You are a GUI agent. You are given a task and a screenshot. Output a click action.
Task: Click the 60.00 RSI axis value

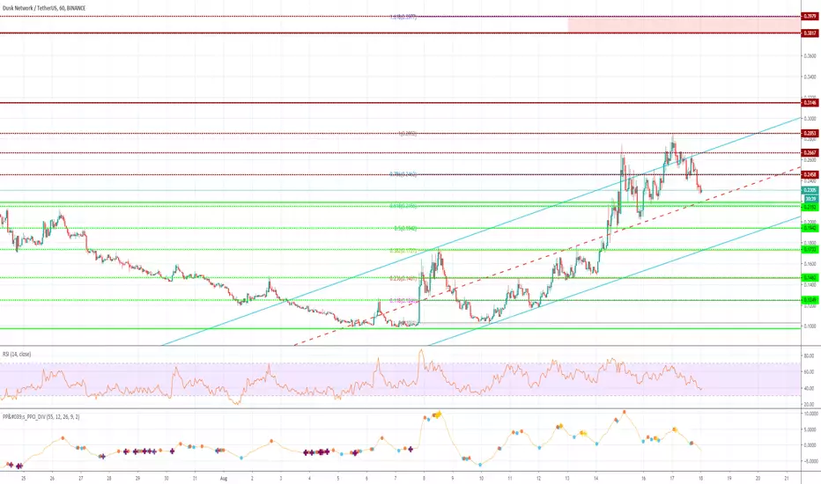(809, 372)
